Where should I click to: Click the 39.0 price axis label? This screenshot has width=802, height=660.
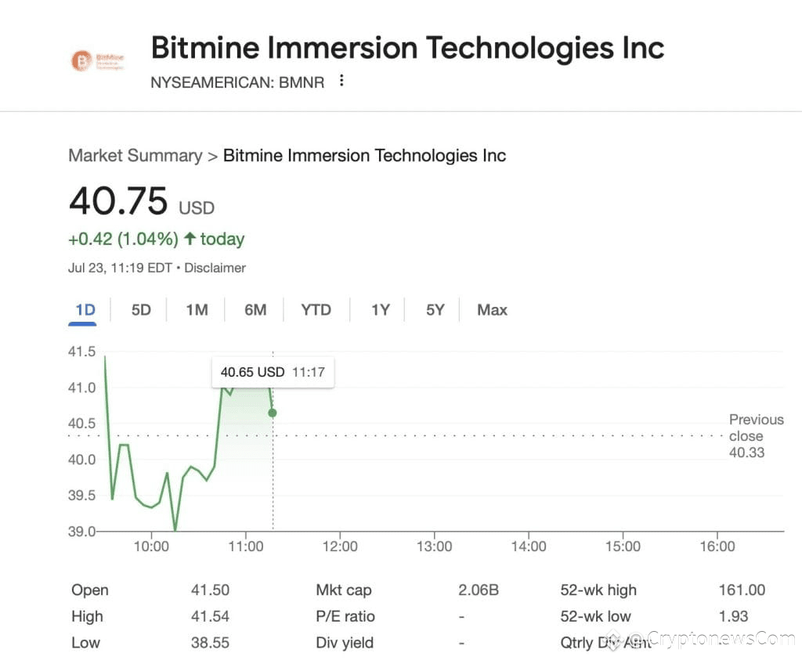point(81,532)
